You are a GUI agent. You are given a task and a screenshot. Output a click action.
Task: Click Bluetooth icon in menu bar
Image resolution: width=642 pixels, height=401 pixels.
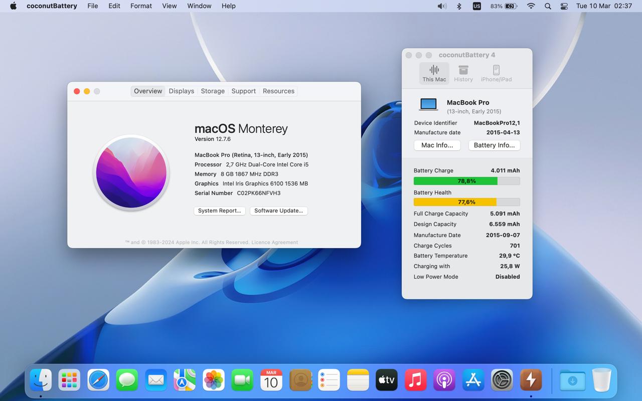(x=459, y=6)
